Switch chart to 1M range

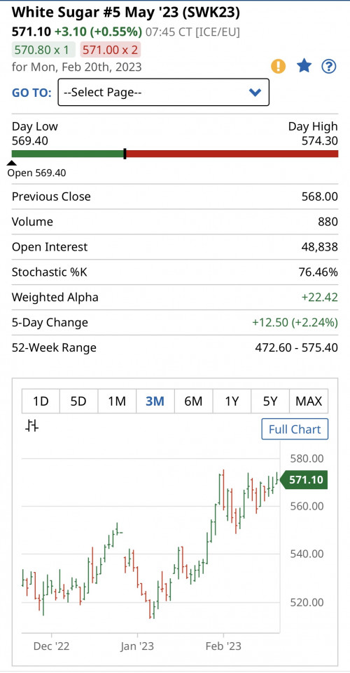(x=117, y=401)
